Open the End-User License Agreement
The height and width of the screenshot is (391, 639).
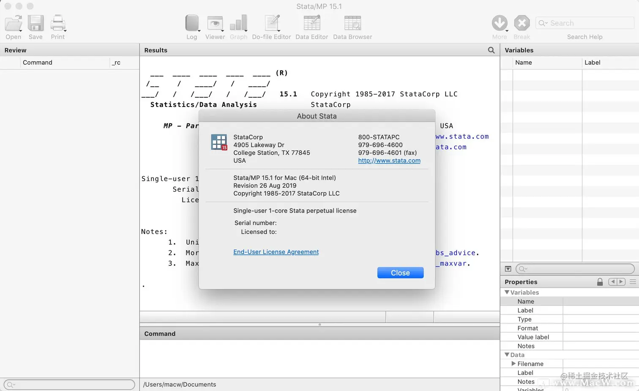276,252
